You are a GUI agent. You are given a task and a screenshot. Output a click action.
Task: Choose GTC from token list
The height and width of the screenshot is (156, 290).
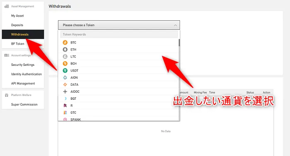tap(118, 113)
